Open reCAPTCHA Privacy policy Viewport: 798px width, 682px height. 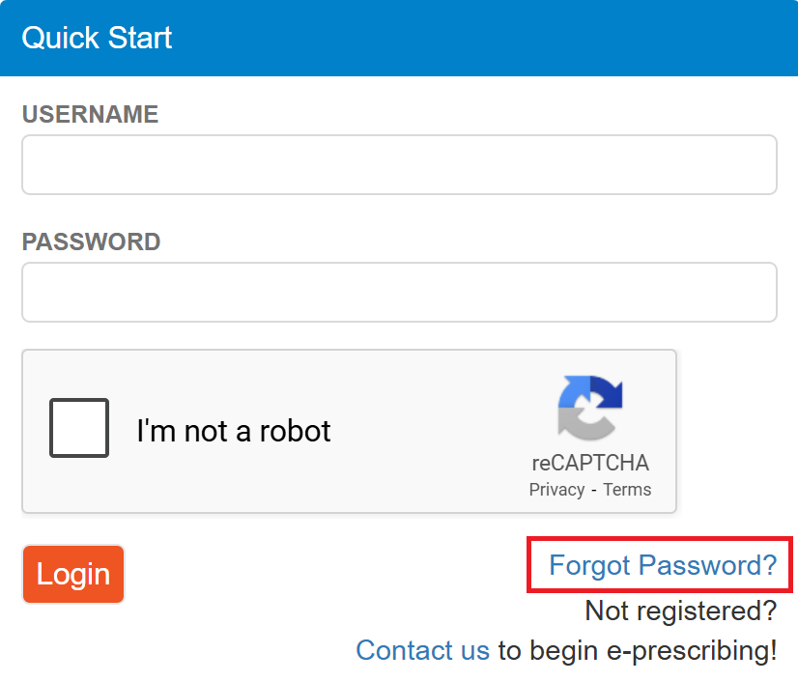pyautogui.click(x=556, y=490)
